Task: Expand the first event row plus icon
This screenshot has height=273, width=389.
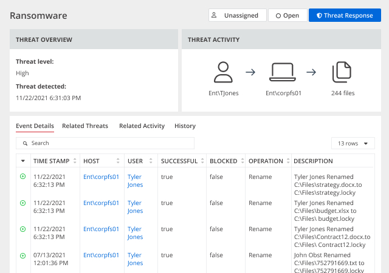Action: 23,177
